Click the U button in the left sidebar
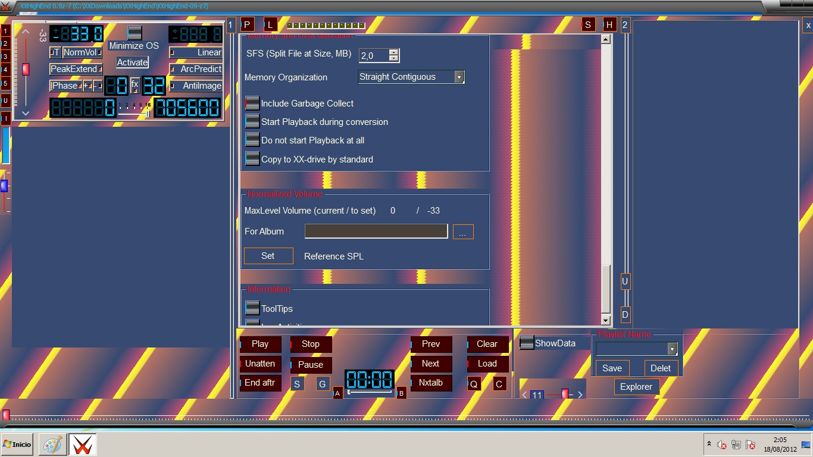813x457 pixels. click(x=5, y=101)
